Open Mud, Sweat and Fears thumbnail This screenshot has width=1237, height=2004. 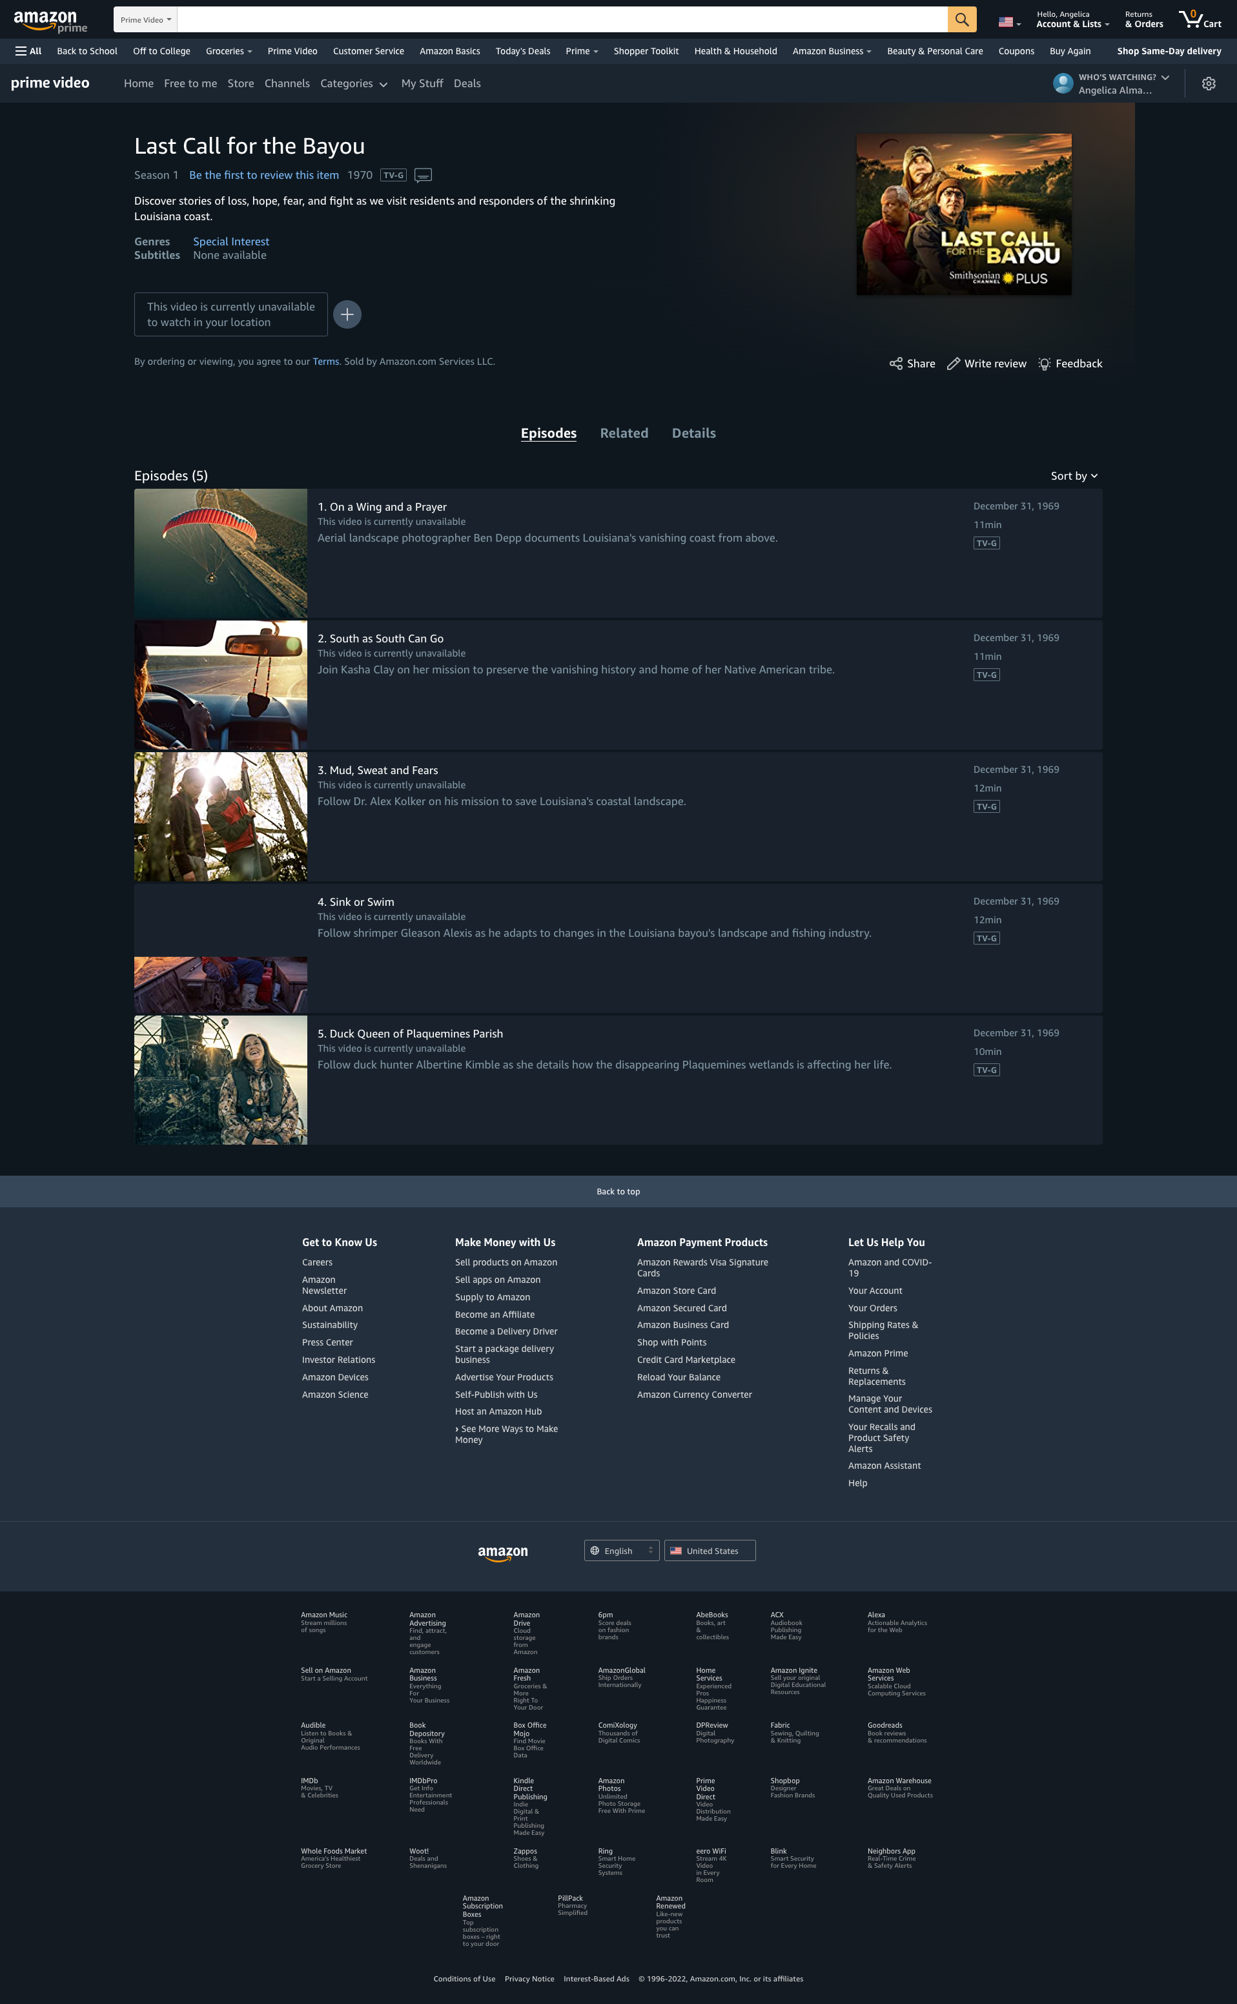click(221, 817)
